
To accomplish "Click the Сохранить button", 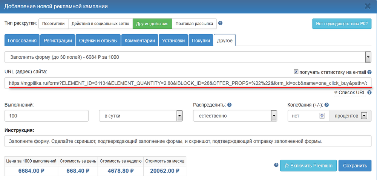I will [355, 165].
